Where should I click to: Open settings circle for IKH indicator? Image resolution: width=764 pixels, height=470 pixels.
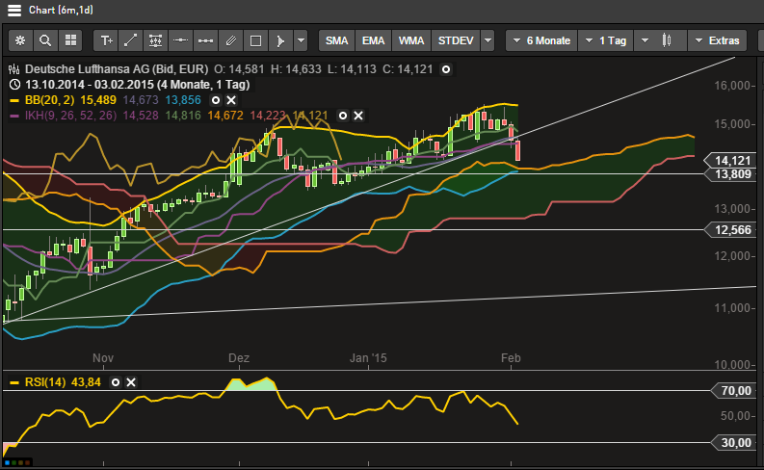pyautogui.click(x=343, y=116)
